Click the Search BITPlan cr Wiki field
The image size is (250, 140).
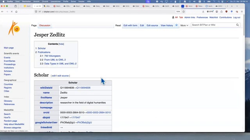(x=213, y=25)
